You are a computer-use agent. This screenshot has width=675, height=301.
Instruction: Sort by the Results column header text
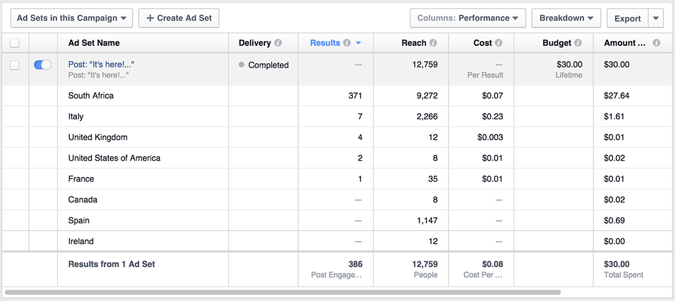coord(325,43)
